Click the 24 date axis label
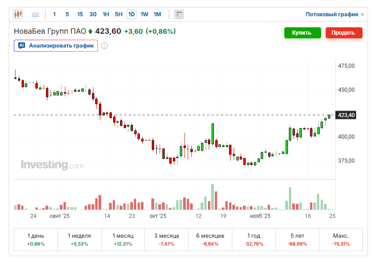 point(34,216)
